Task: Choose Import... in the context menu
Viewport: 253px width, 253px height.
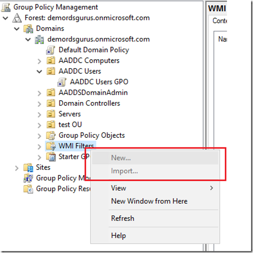Action: point(155,171)
